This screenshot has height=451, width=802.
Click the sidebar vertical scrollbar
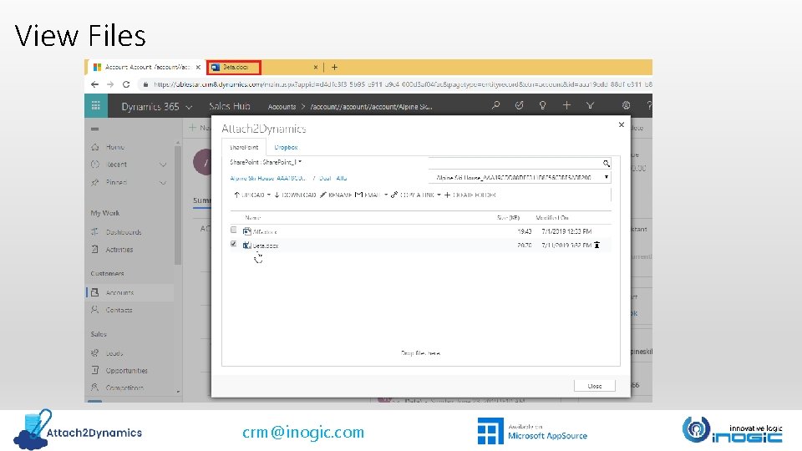tap(177, 205)
